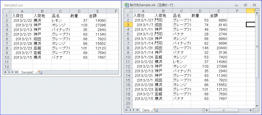Image resolution: width=262 pixels, height=115 pixels.
Task: Click 2013/1/31 date cell in 貼付先Sample.xls
Action: 143,48
